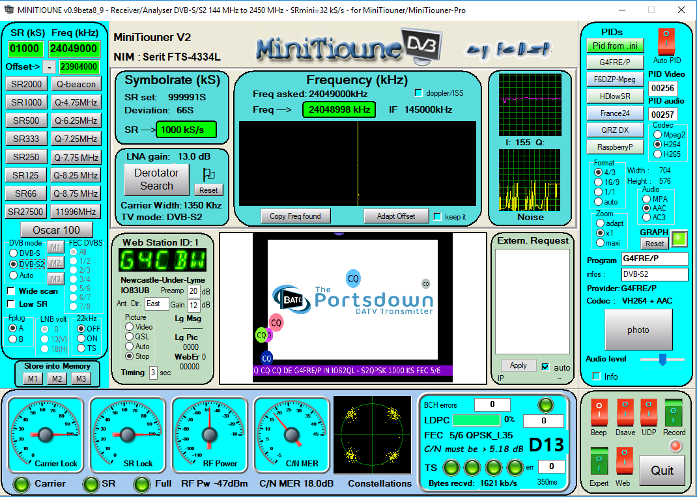697x497 pixels.
Task: Click the red LED below Record switch
Action: coord(676,446)
